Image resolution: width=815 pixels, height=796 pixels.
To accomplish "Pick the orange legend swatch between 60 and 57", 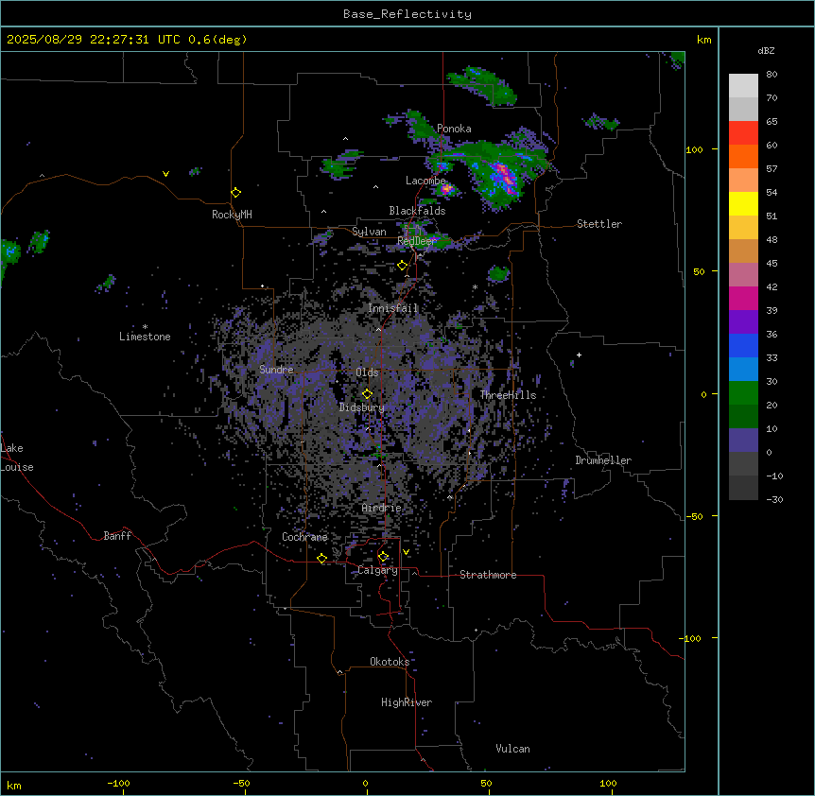I will coord(743,157).
